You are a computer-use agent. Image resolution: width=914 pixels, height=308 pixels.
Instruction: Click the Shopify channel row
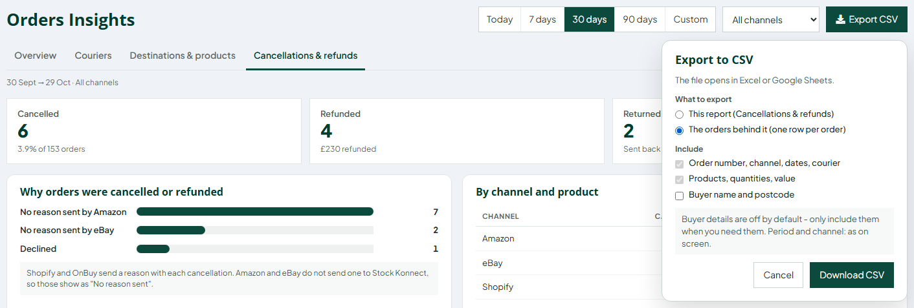pyautogui.click(x=568, y=287)
